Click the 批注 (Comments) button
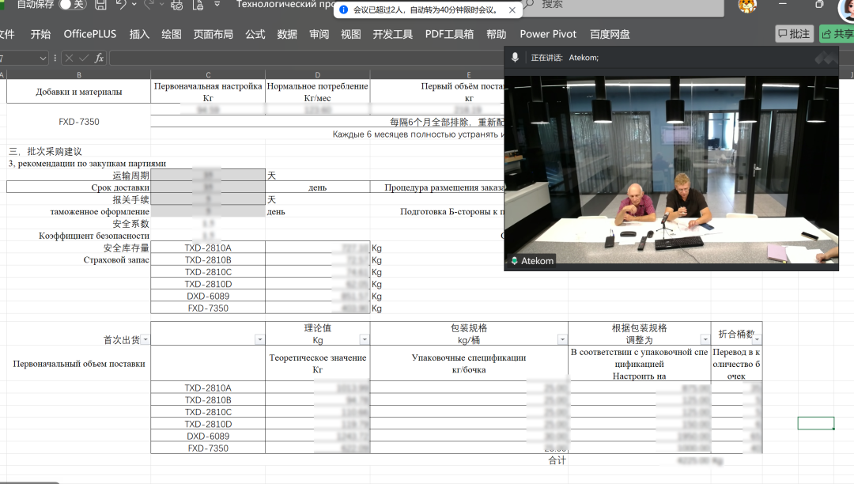Image resolution: width=854 pixels, height=484 pixels. pos(794,34)
